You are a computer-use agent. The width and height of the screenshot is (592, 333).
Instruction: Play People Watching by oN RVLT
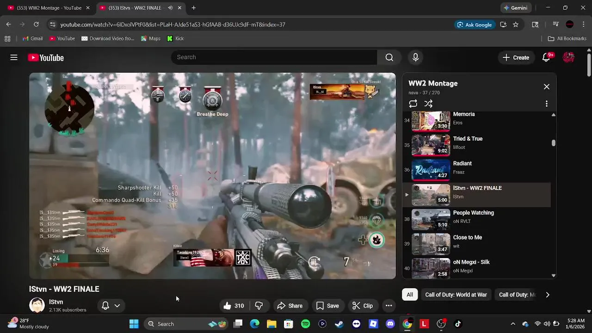(x=476, y=219)
